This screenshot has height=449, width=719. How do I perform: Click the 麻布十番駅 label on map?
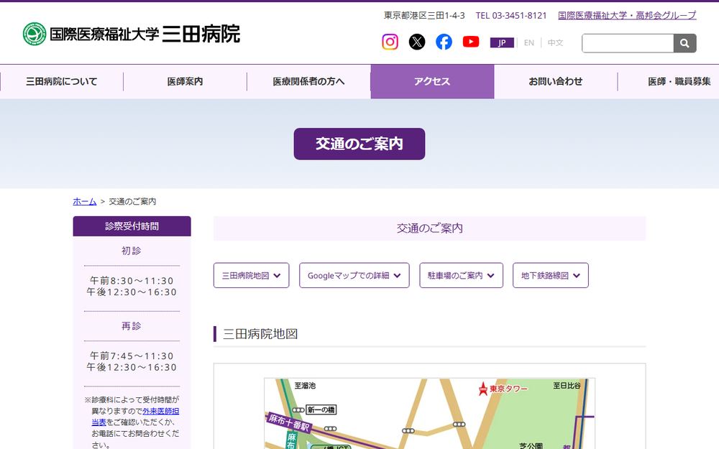289,422
